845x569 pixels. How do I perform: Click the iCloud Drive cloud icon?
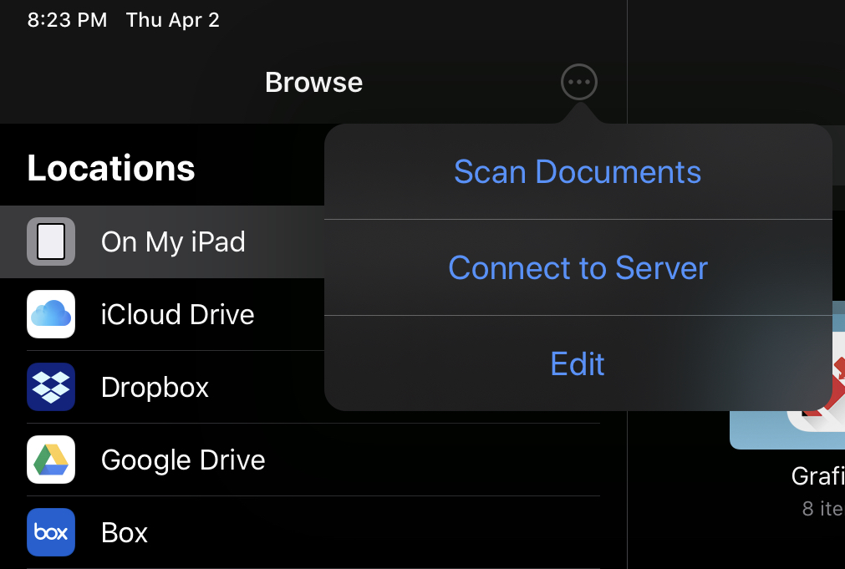(x=51, y=314)
